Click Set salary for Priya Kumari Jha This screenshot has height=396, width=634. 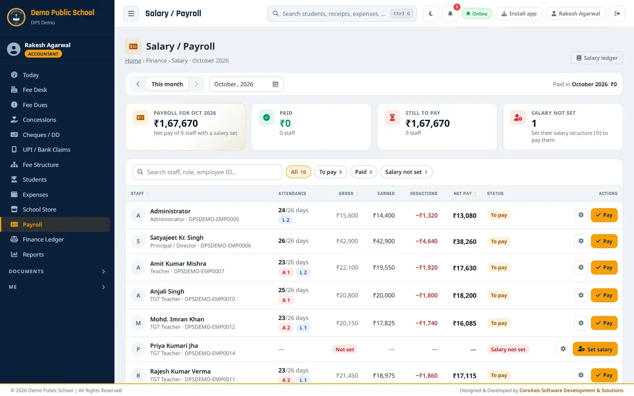(x=595, y=349)
